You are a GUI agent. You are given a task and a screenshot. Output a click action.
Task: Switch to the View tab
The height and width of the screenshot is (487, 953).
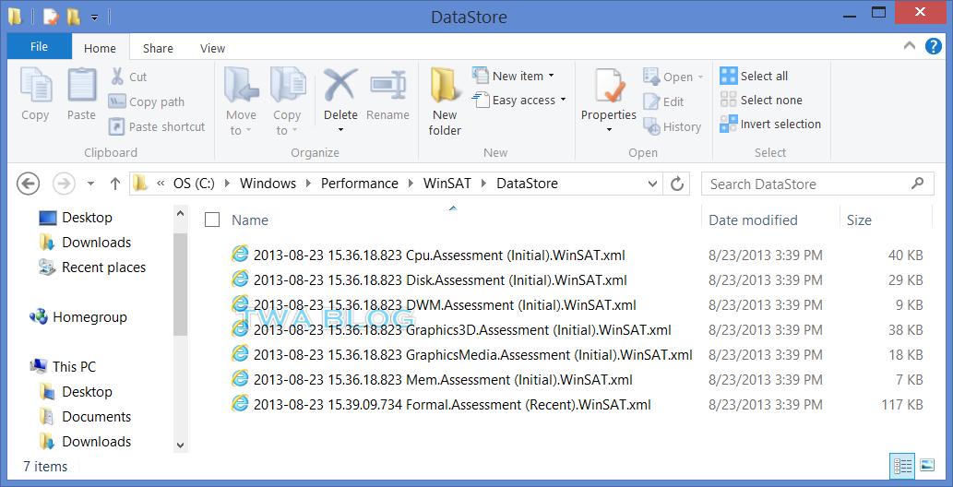(x=213, y=49)
